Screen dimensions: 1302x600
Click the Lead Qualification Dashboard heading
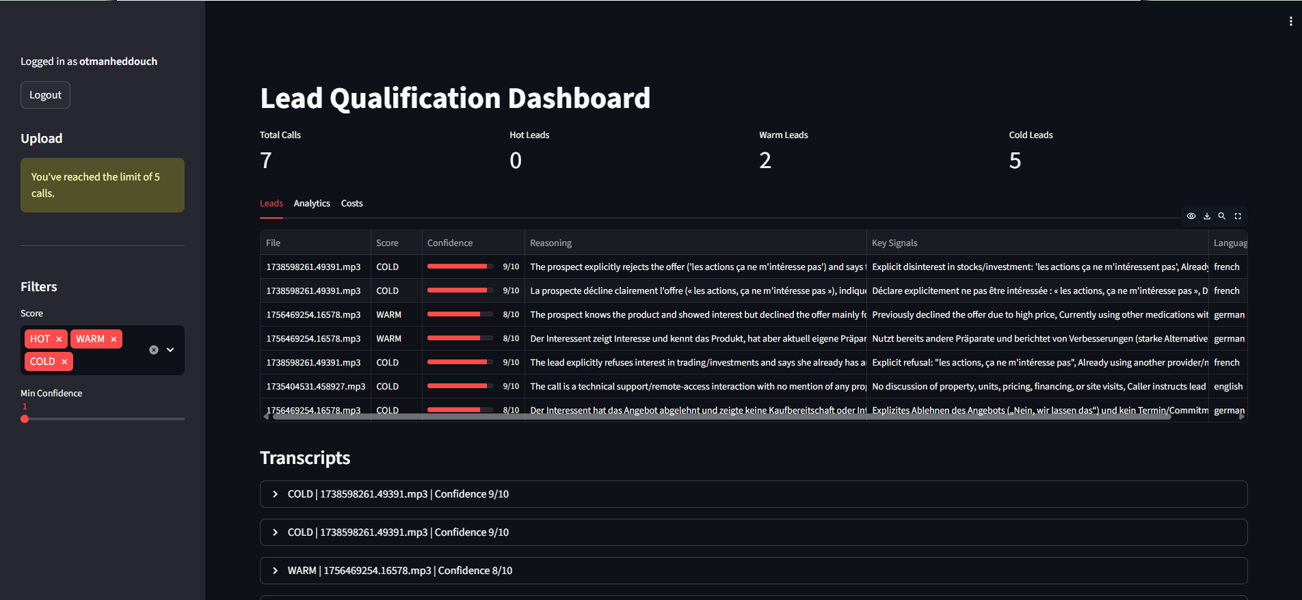455,98
